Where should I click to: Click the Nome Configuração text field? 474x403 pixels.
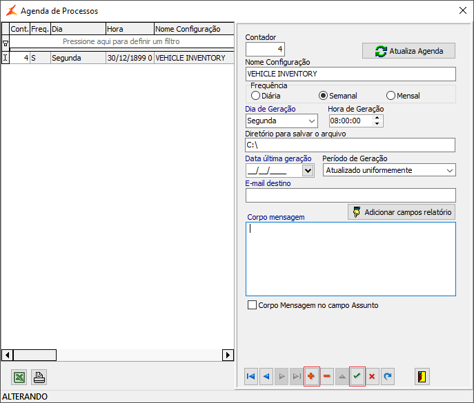350,74
